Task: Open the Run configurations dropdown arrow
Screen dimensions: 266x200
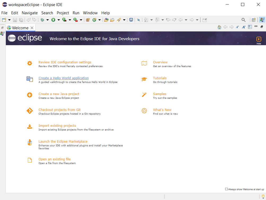Action: (59, 20)
